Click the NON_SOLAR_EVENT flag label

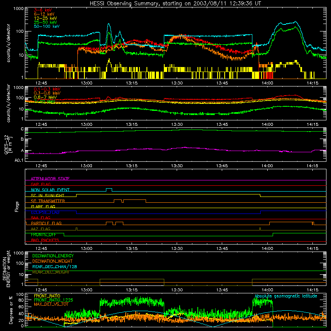pyautogui.click(x=50, y=190)
